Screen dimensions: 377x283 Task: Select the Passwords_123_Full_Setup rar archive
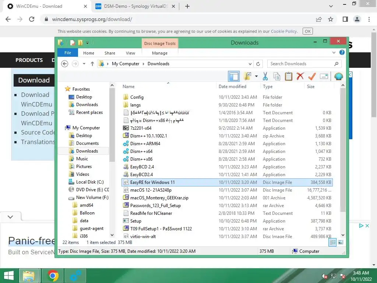227,206
